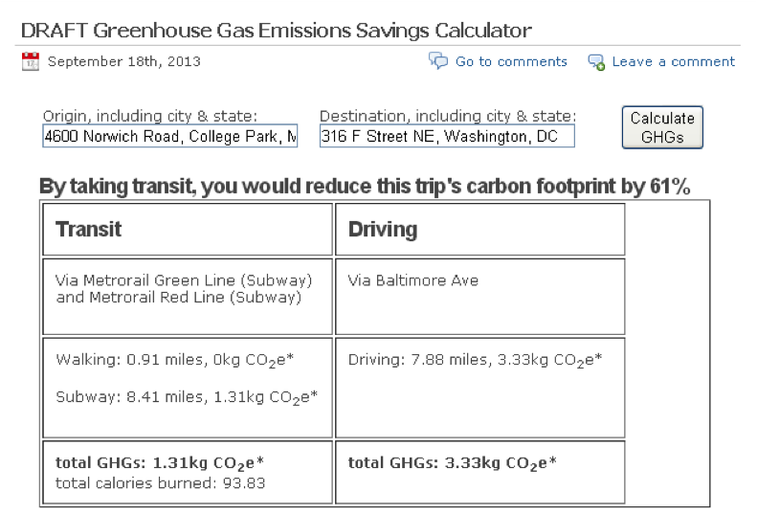Click the Walking 0.91 miles line
Viewport: 757px width, 514px height.
[x=175, y=361]
